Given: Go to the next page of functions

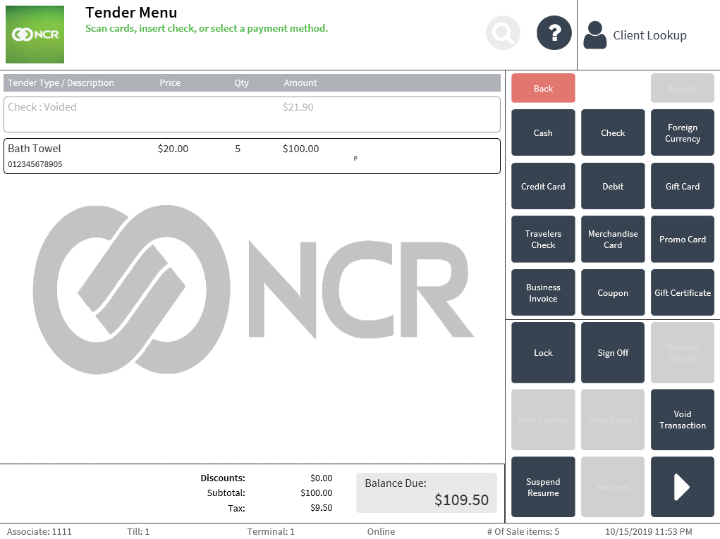Looking at the screenshot, I should pos(683,487).
